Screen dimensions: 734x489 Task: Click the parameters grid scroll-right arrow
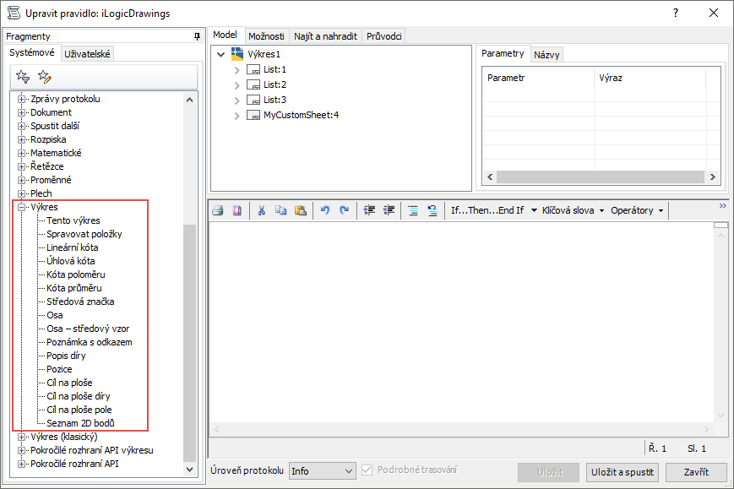(x=713, y=177)
